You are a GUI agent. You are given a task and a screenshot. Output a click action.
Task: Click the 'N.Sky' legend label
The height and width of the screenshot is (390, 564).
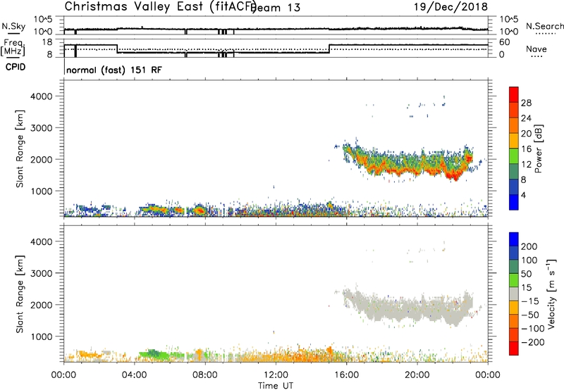pos(13,26)
